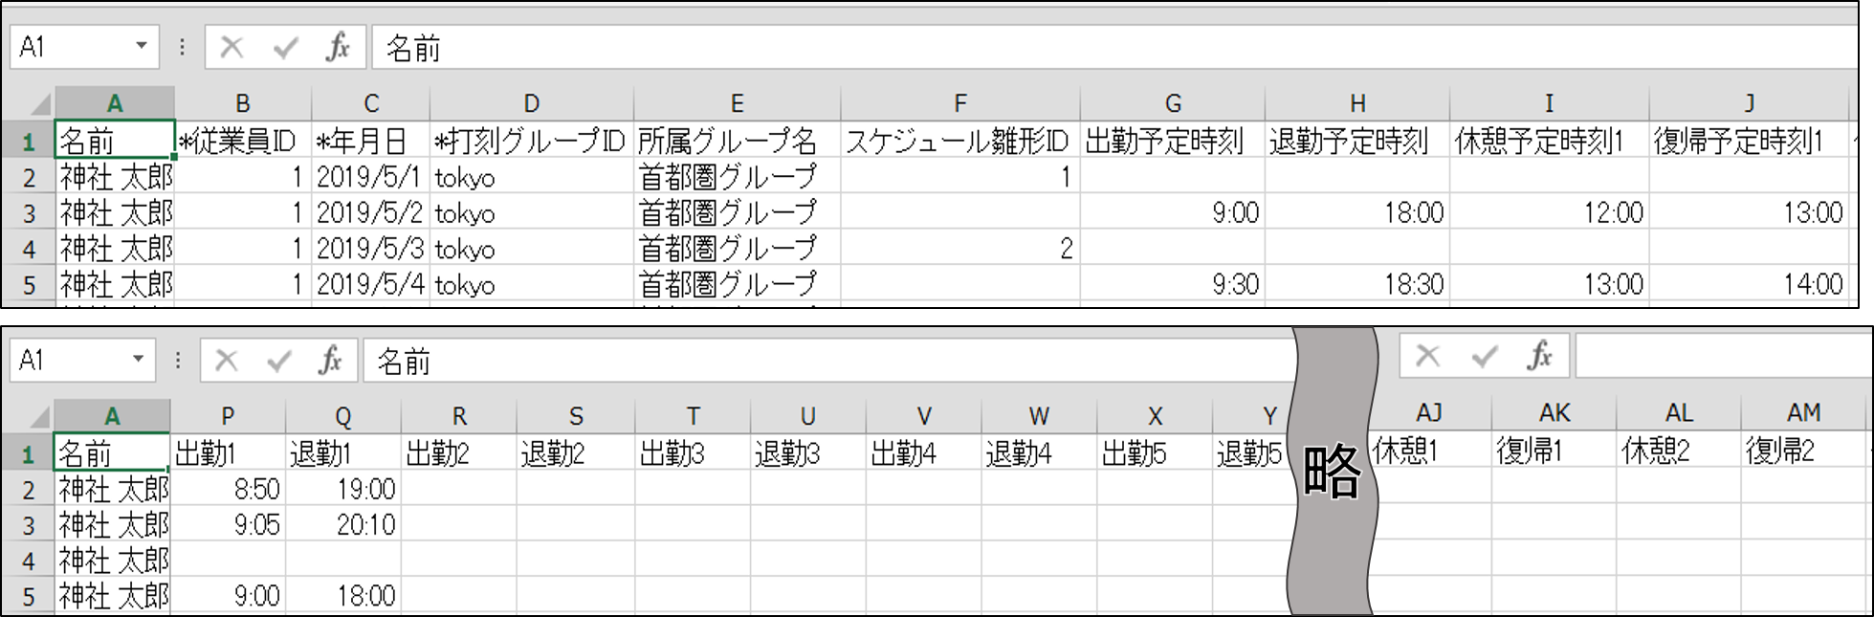The height and width of the screenshot is (617, 1874).
Task: Click the 9:30 cell in upper sheet
Action: pos(1173,284)
